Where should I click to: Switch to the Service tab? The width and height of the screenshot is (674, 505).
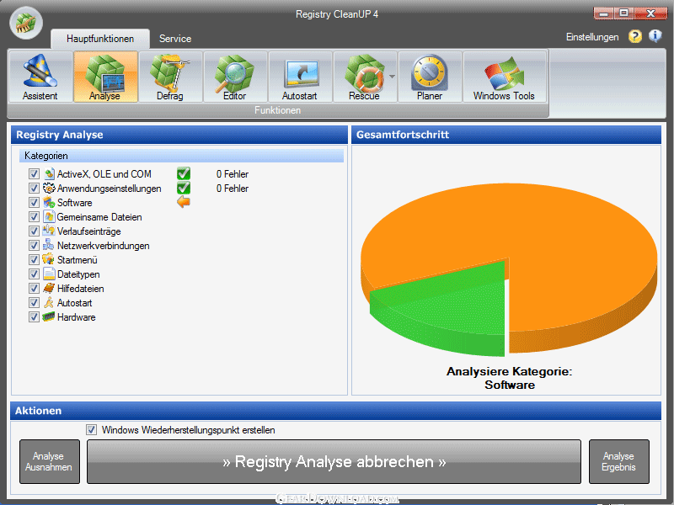point(175,39)
